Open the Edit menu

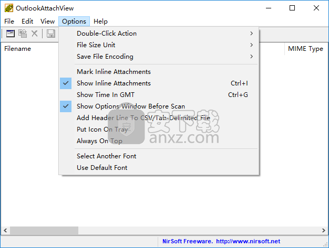[27, 21]
